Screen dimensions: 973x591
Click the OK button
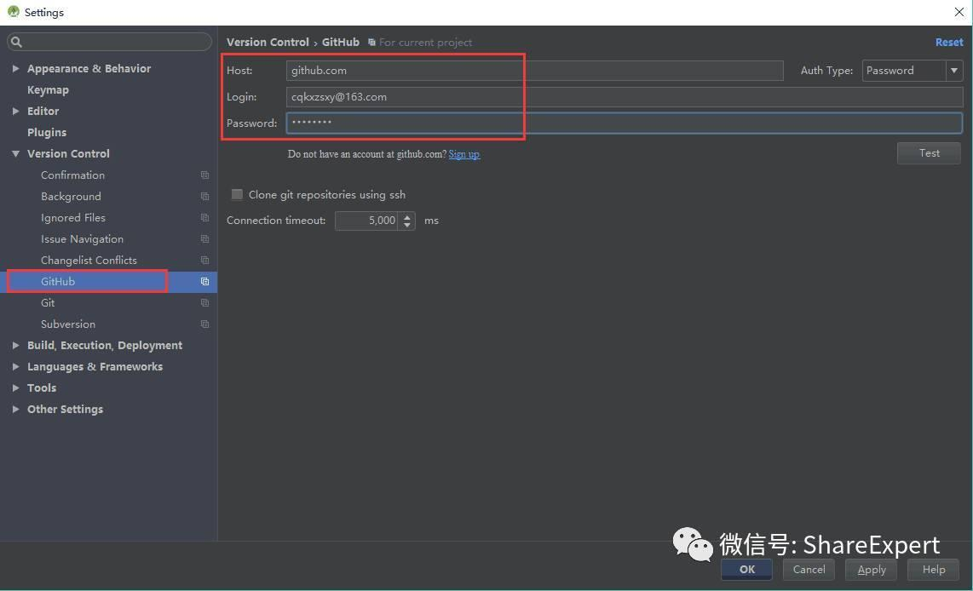(746, 570)
